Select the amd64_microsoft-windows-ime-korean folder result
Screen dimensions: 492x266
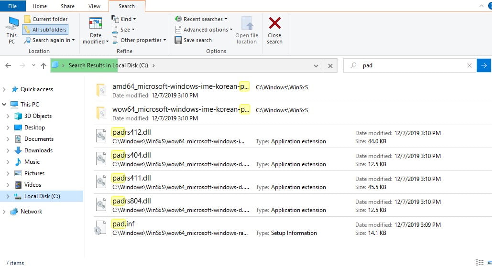pyautogui.click(x=293, y=91)
